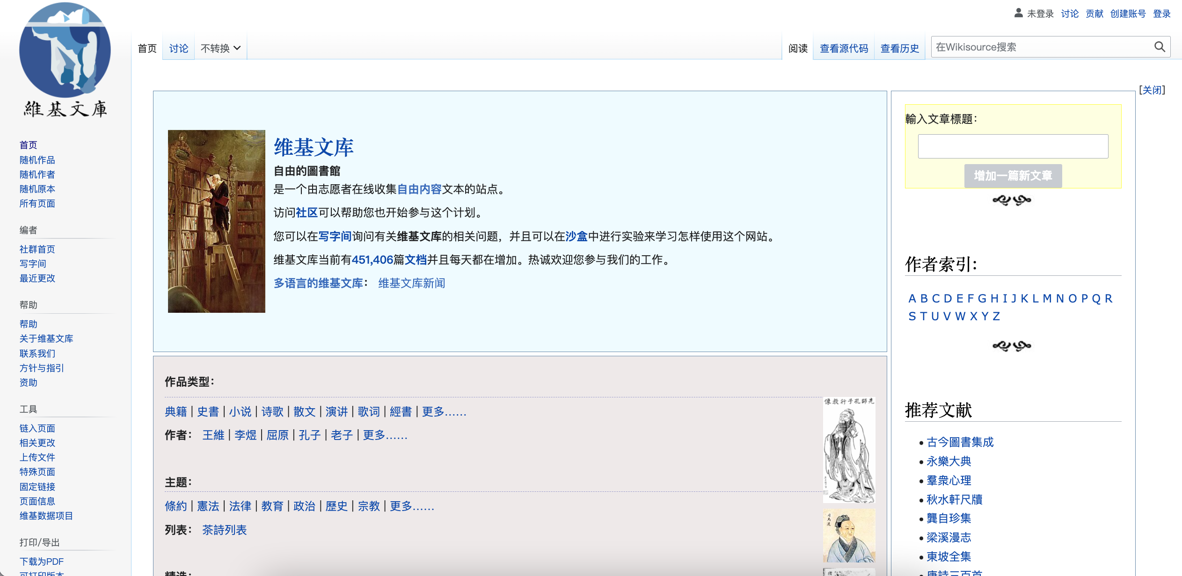This screenshot has height=576, width=1182.
Task: Open the 演讲 work type link
Action: point(336,411)
